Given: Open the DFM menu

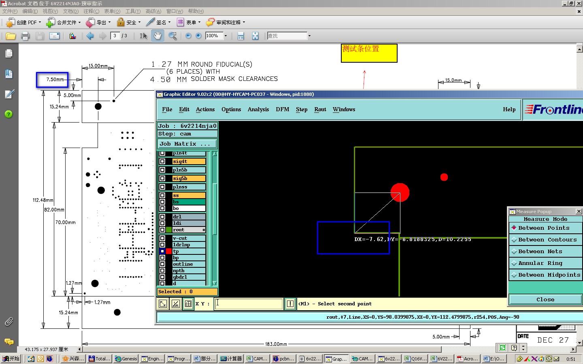Looking at the screenshot, I should [x=282, y=110].
